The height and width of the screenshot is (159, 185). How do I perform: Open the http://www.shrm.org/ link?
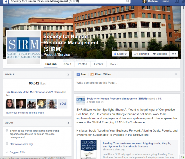pos(21,144)
